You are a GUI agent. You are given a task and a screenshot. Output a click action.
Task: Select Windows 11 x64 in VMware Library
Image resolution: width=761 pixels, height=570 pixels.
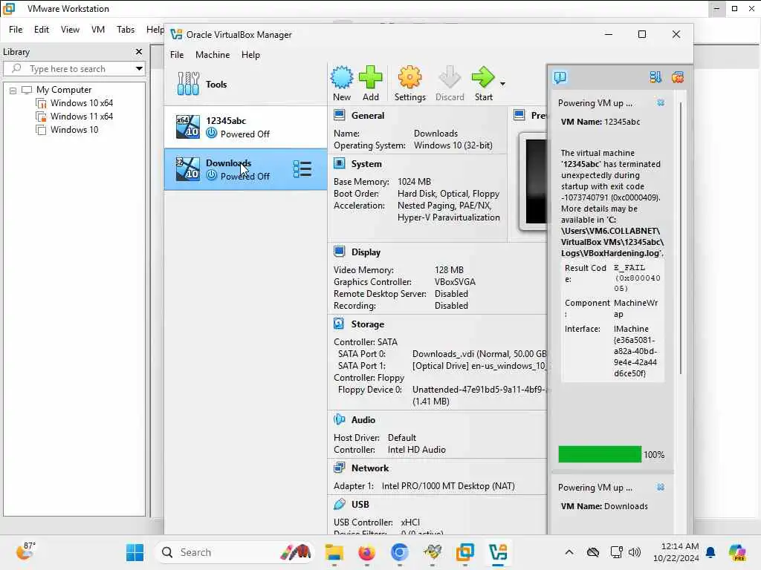click(x=75, y=117)
